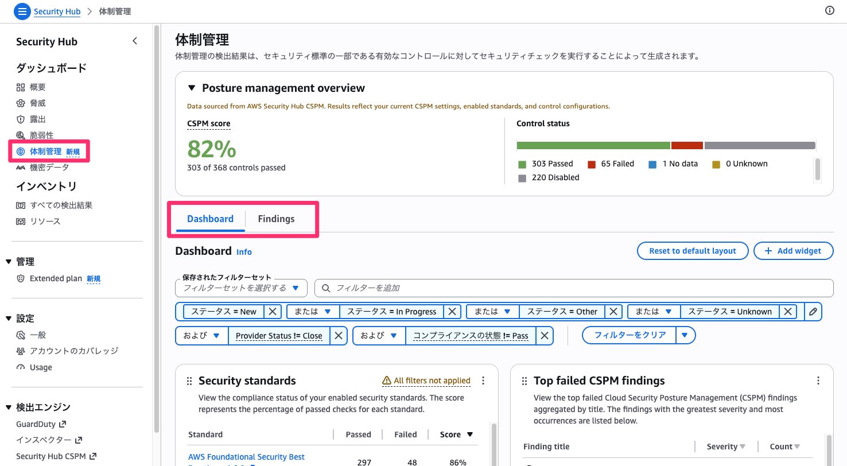Grab Security standards widget drag handle
Screen dimensions: 847x466
tap(189, 381)
